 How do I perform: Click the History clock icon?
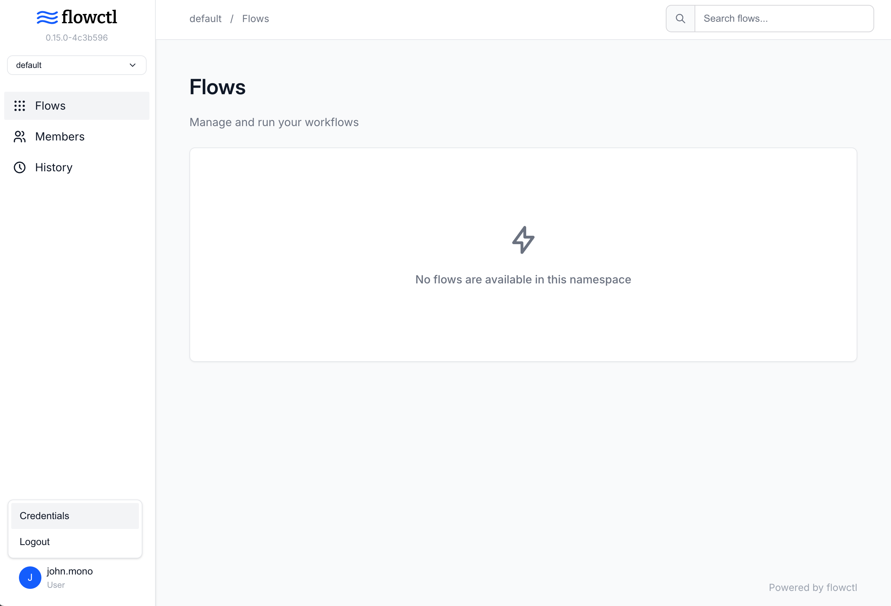(20, 167)
